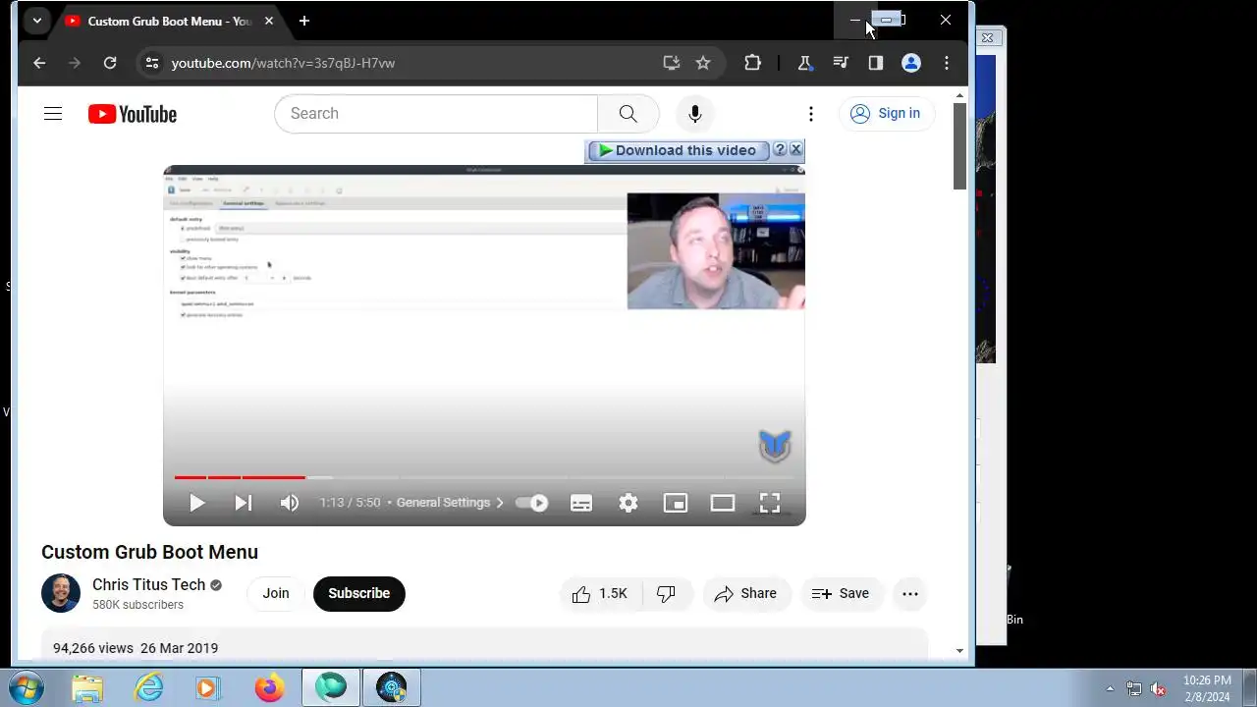The height and width of the screenshot is (707, 1257).
Task: Open media controls in toolbar
Action: [841, 63]
